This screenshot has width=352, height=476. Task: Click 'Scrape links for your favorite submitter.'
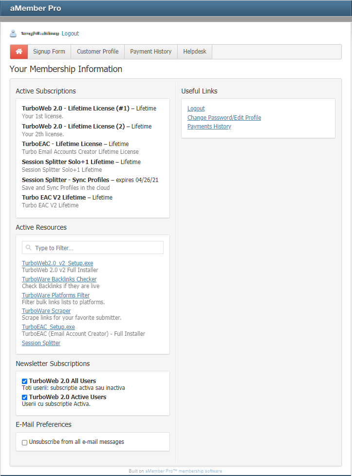click(72, 317)
